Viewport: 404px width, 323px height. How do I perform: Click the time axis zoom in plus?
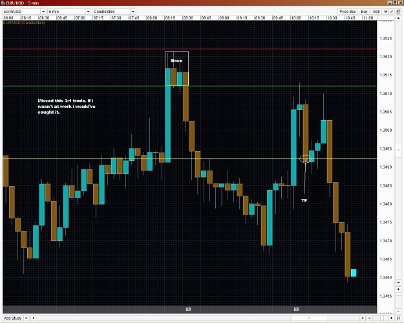pyautogui.click(x=392, y=318)
